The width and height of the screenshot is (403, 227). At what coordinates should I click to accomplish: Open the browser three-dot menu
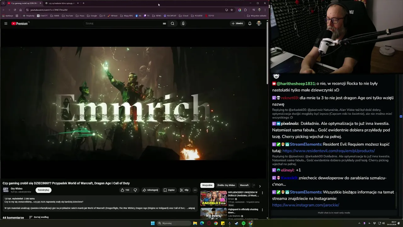pos(265,10)
